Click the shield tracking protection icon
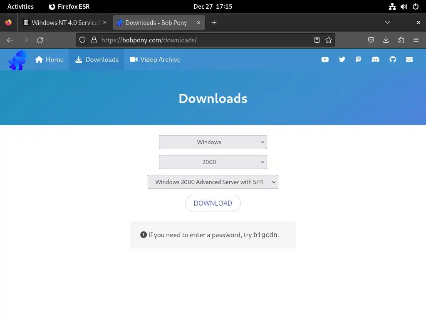 (82, 40)
